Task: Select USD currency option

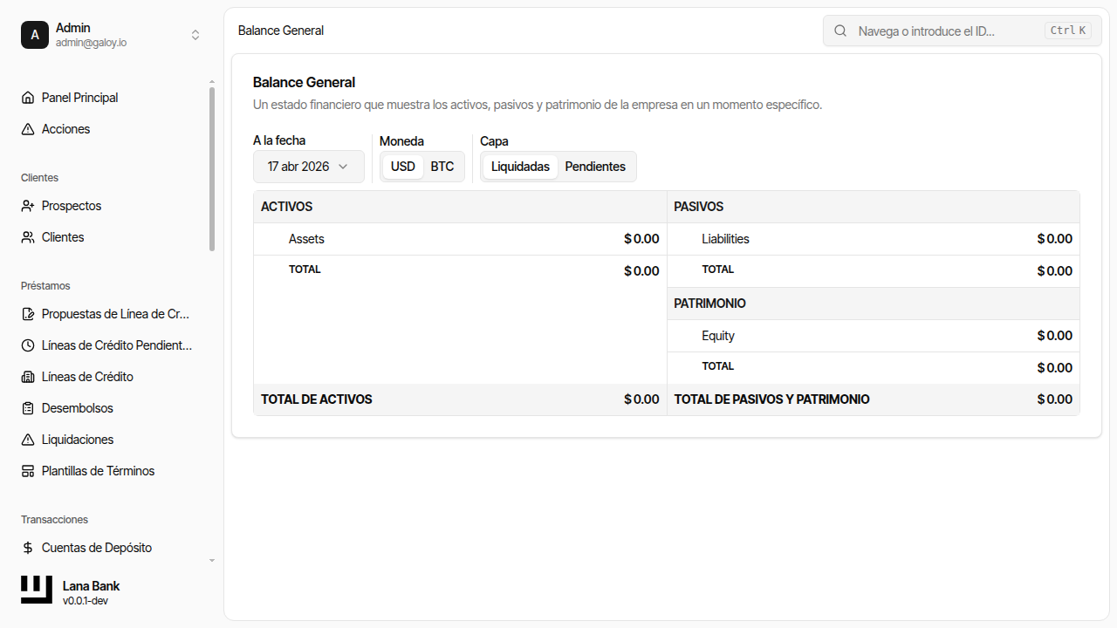Action: point(403,167)
